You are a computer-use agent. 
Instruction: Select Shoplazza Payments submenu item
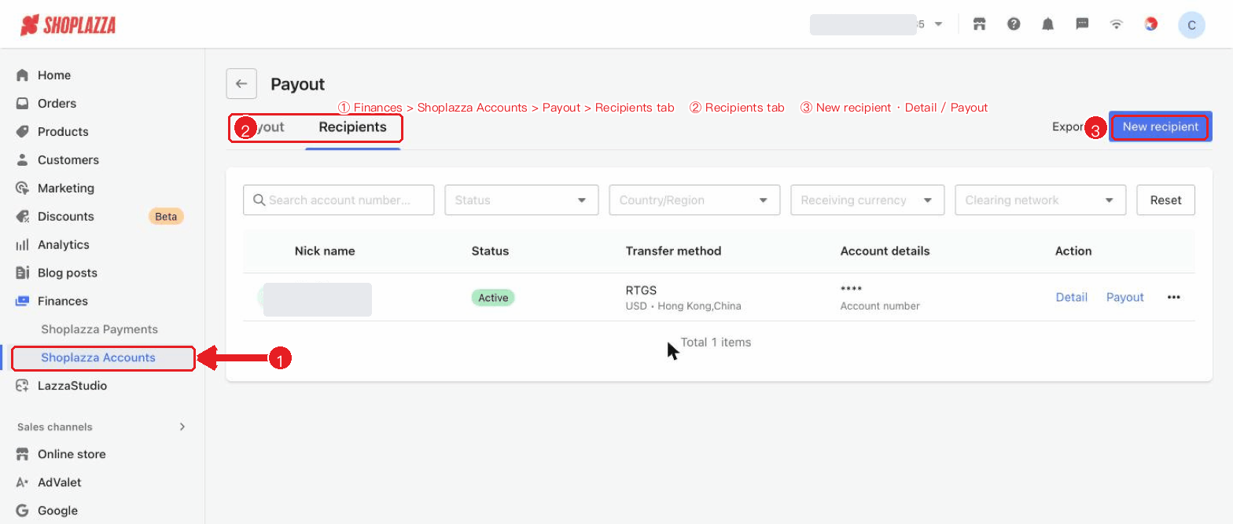click(x=99, y=329)
